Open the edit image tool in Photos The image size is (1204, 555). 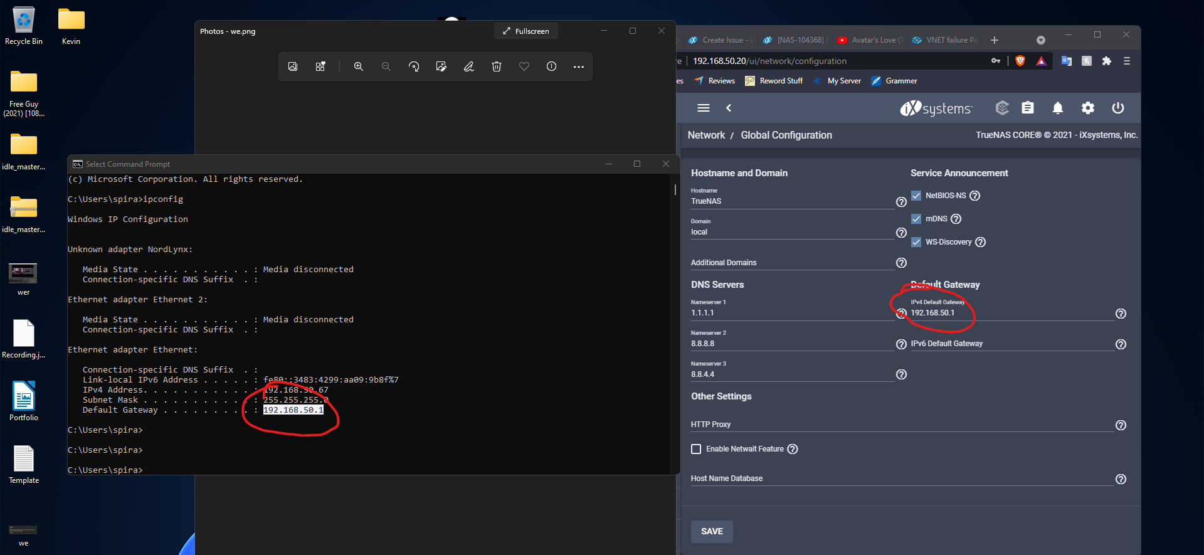[441, 66]
